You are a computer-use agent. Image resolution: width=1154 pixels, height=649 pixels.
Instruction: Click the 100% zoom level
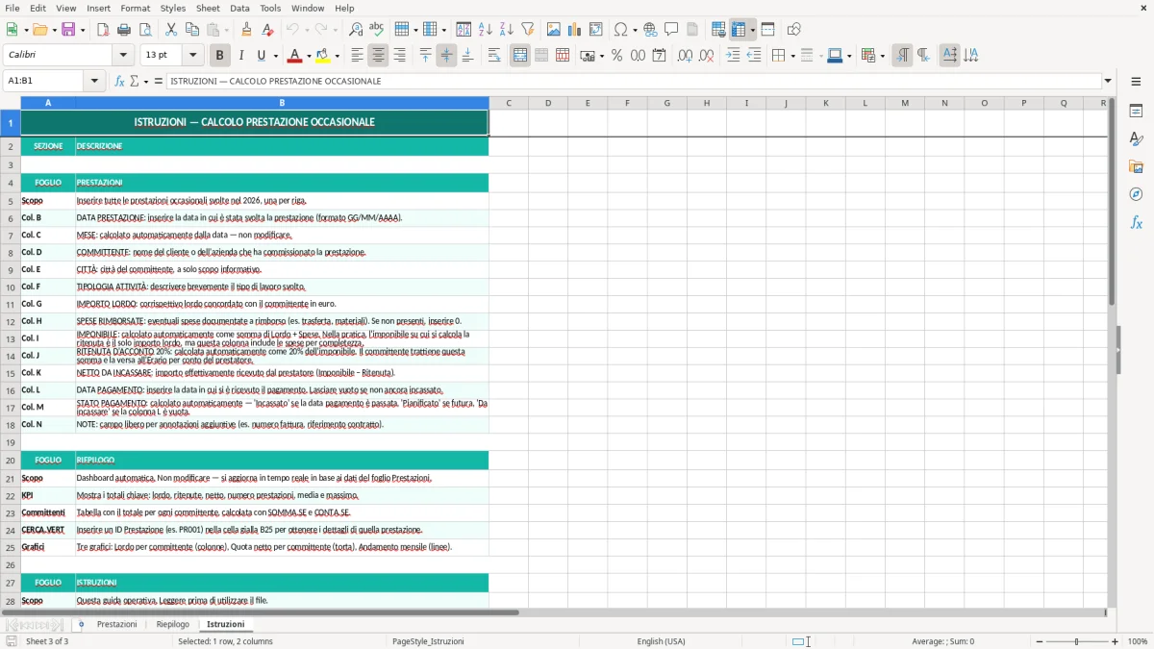(1138, 641)
